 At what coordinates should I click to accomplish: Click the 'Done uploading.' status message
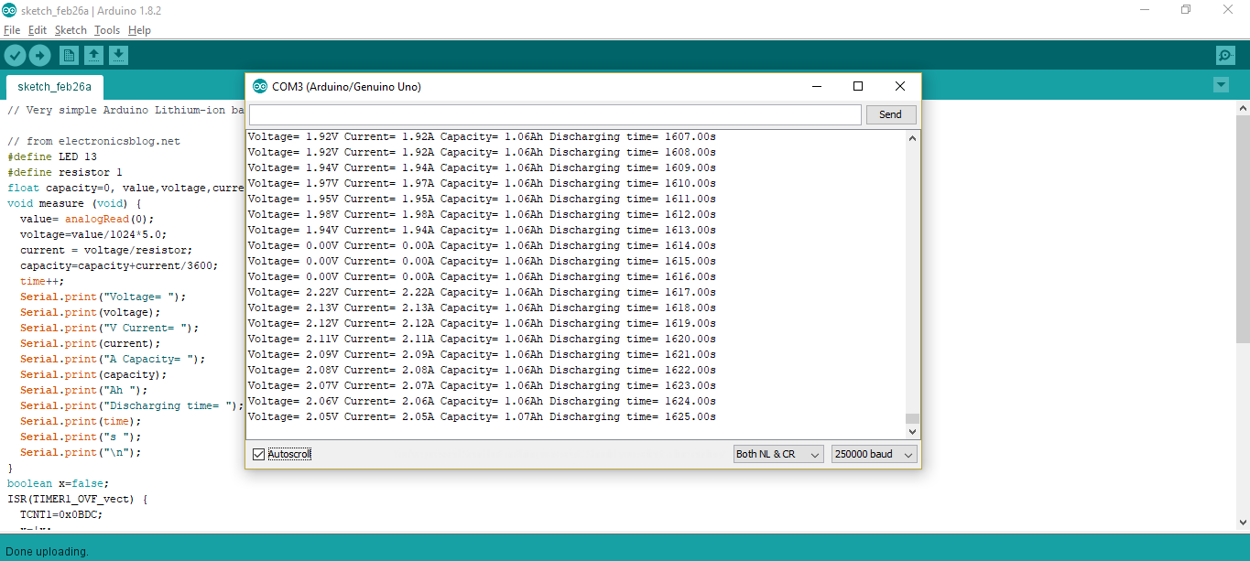pos(48,551)
